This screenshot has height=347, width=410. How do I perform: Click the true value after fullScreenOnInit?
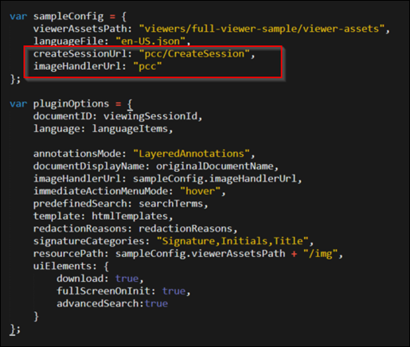(x=174, y=291)
